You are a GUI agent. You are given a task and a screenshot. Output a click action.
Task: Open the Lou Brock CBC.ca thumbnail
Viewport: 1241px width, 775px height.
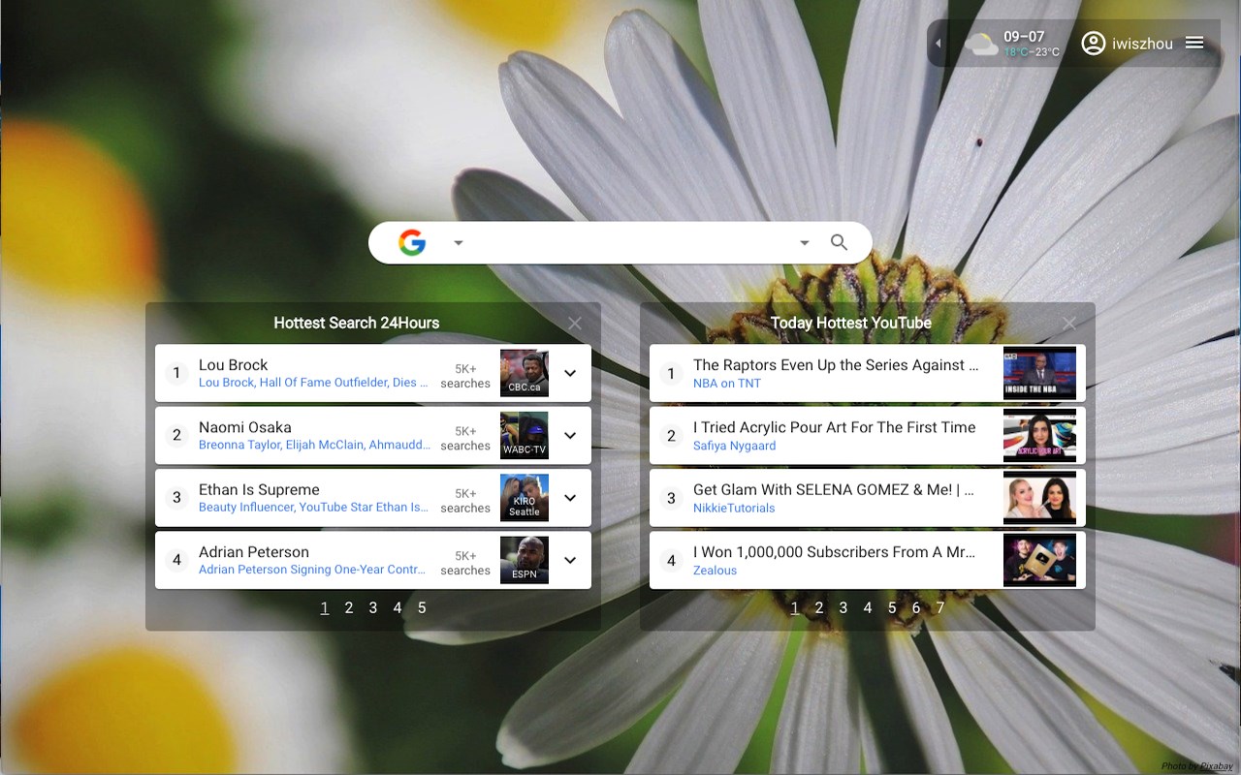click(x=525, y=373)
